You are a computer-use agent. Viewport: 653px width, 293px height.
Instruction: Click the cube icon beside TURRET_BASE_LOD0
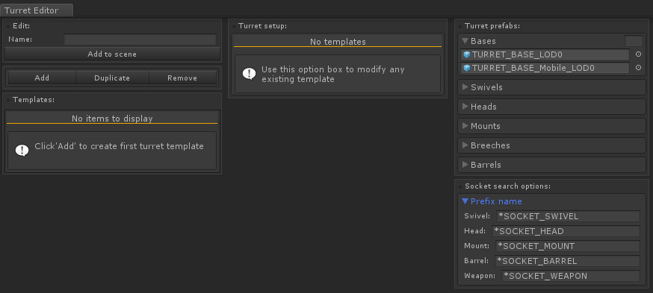coord(466,54)
